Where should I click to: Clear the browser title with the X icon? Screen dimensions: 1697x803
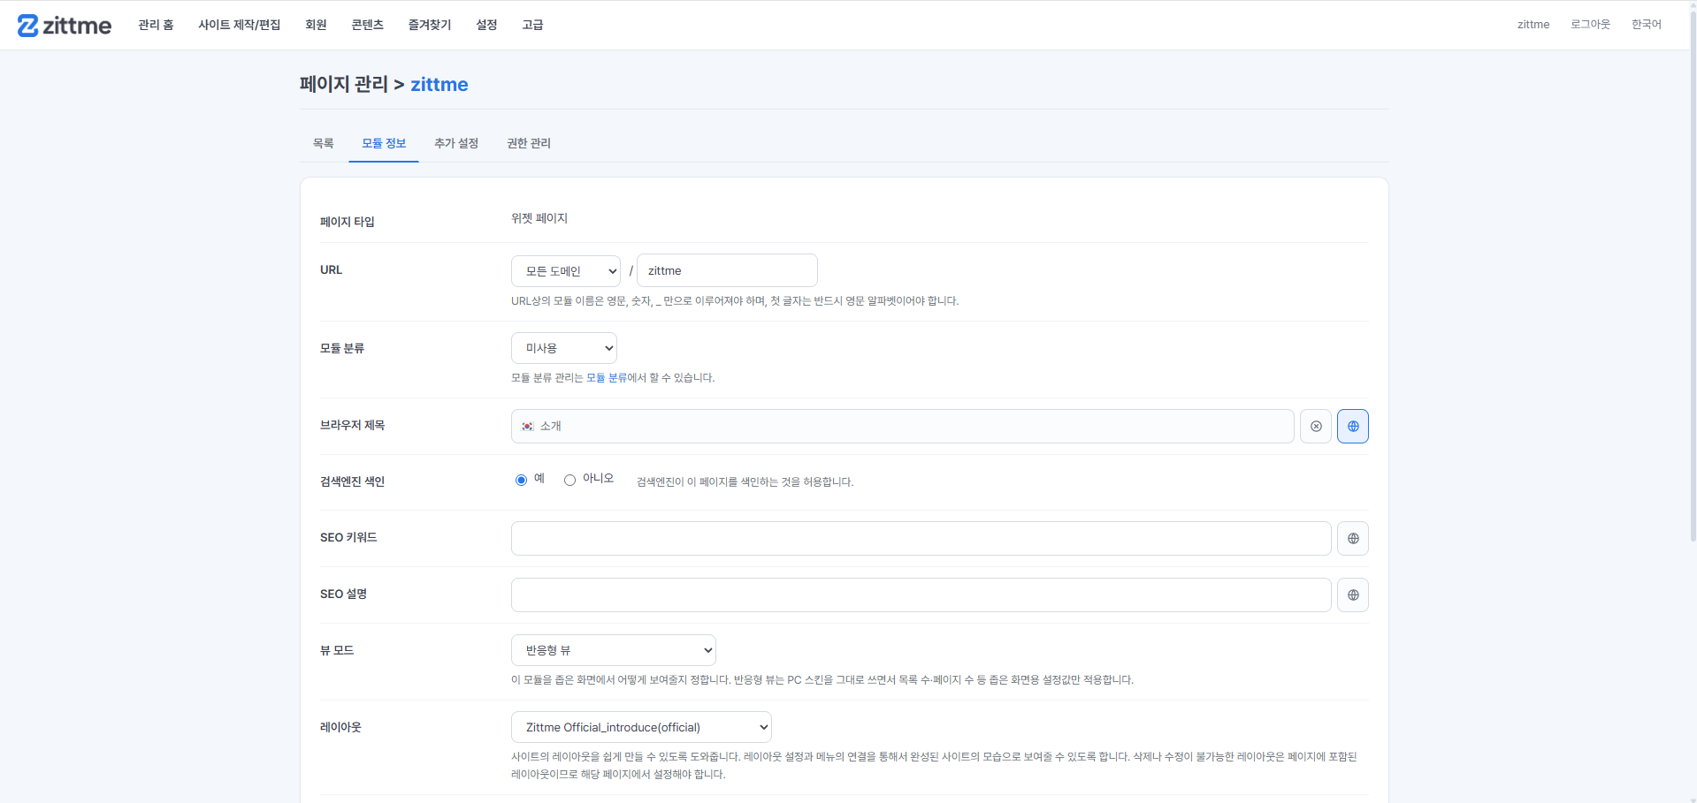pos(1316,427)
